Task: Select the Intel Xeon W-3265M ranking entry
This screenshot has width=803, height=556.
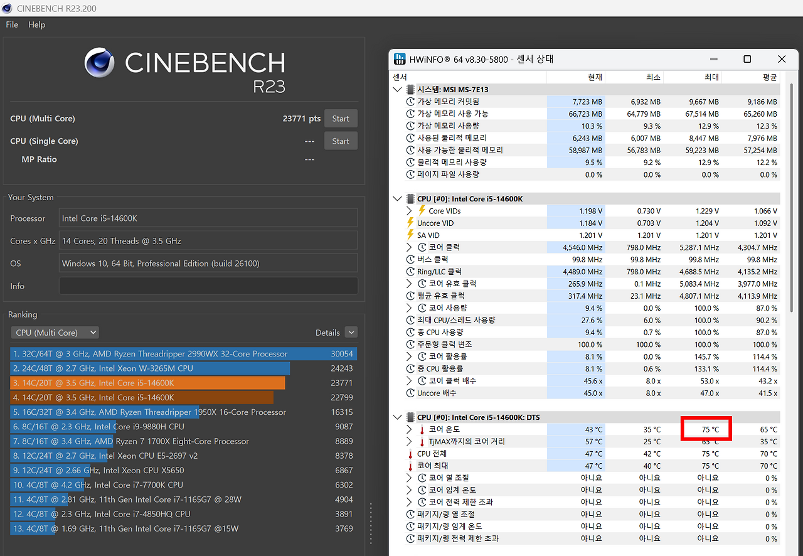Action: click(x=184, y=368)
